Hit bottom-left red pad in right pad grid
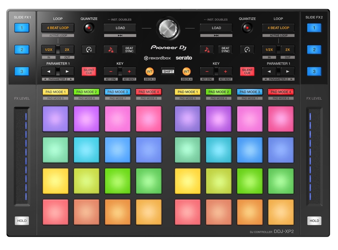338x250 pixels. (x=188, y=212)
